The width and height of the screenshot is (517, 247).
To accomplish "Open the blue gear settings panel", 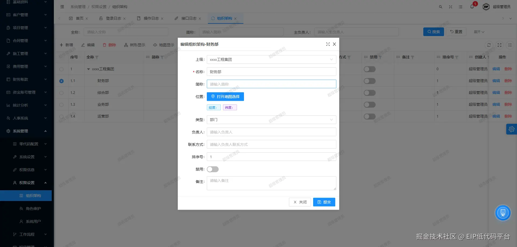I will coord(511,129).
